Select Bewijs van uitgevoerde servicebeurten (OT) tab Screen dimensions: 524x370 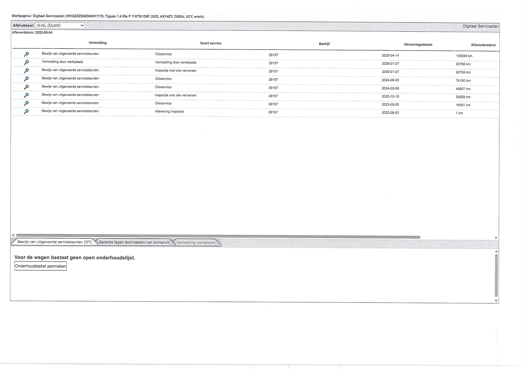point(54,242)
